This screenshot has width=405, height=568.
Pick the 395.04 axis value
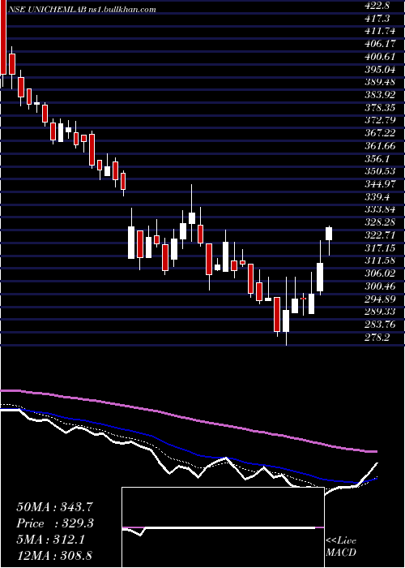[381, 69]
